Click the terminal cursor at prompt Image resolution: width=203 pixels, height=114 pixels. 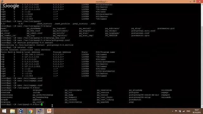(42, 104)
